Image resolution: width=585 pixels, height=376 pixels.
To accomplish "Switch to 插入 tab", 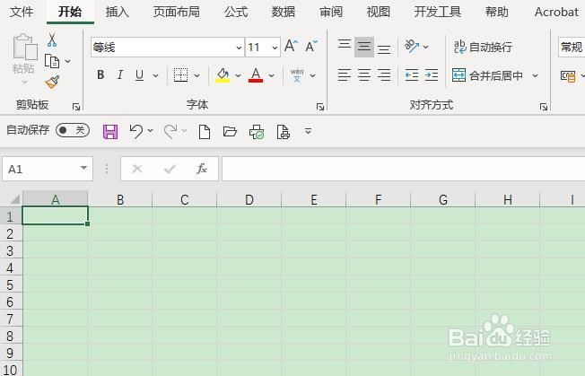I will click(x=118, y=12).
